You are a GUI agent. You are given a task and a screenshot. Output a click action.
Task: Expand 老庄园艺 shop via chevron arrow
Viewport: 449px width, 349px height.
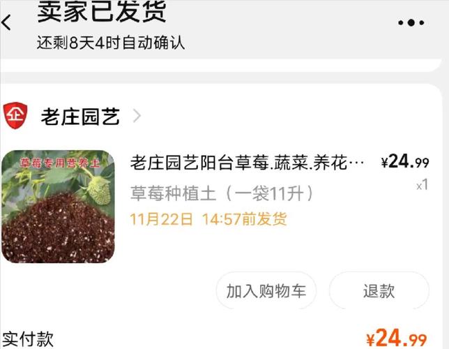pos(137,116)
